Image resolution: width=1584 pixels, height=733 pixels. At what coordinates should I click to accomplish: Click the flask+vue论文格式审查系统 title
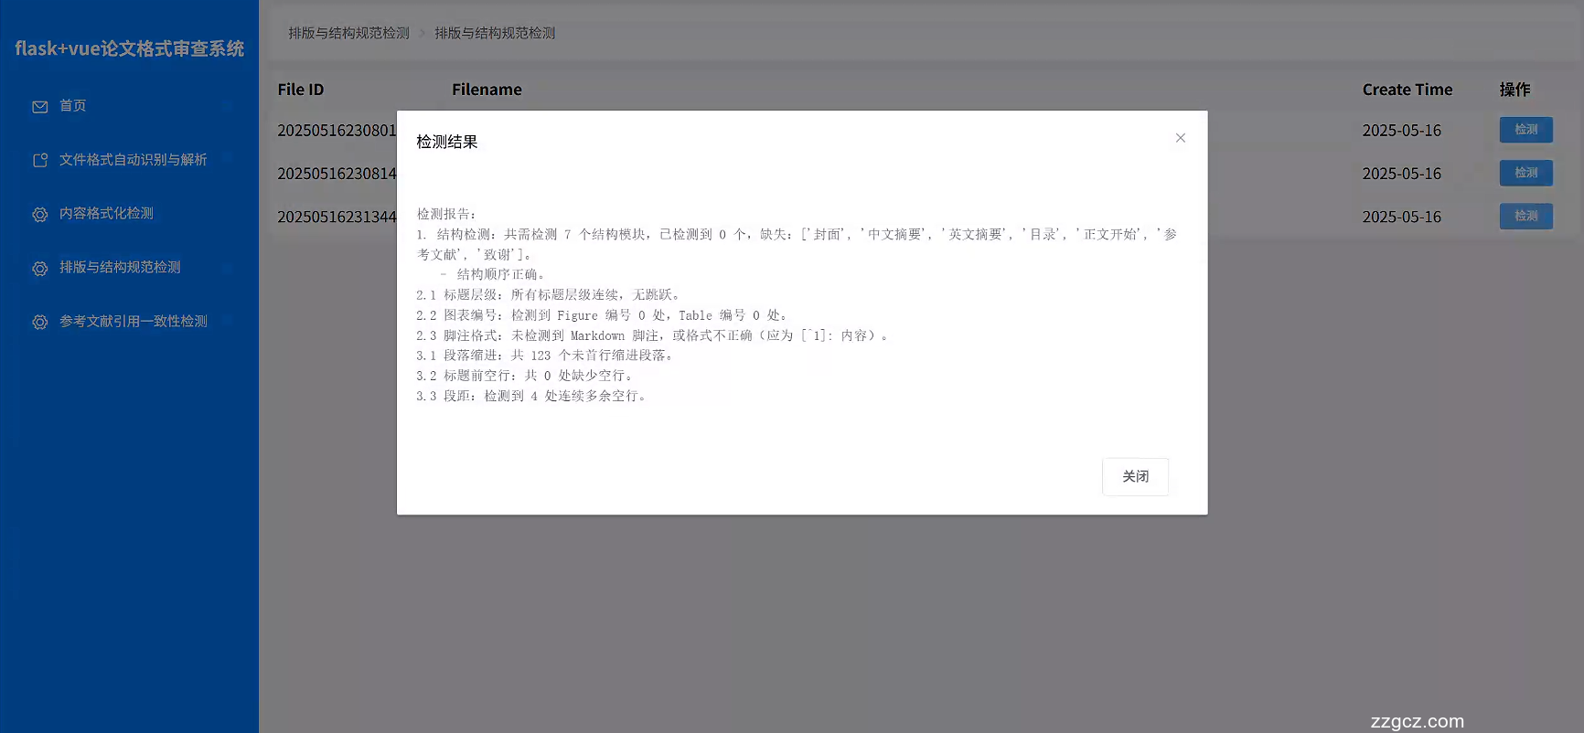pyautogui.click(x=129, y=48)
